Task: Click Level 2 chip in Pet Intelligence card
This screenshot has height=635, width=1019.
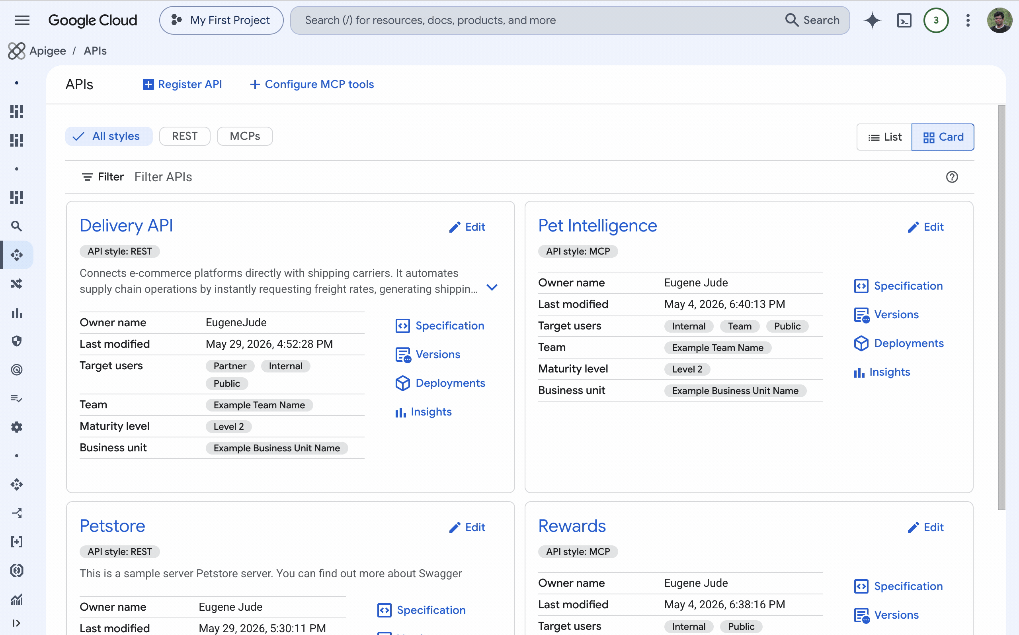Action: pyautogui.click(x=687, y=369)
